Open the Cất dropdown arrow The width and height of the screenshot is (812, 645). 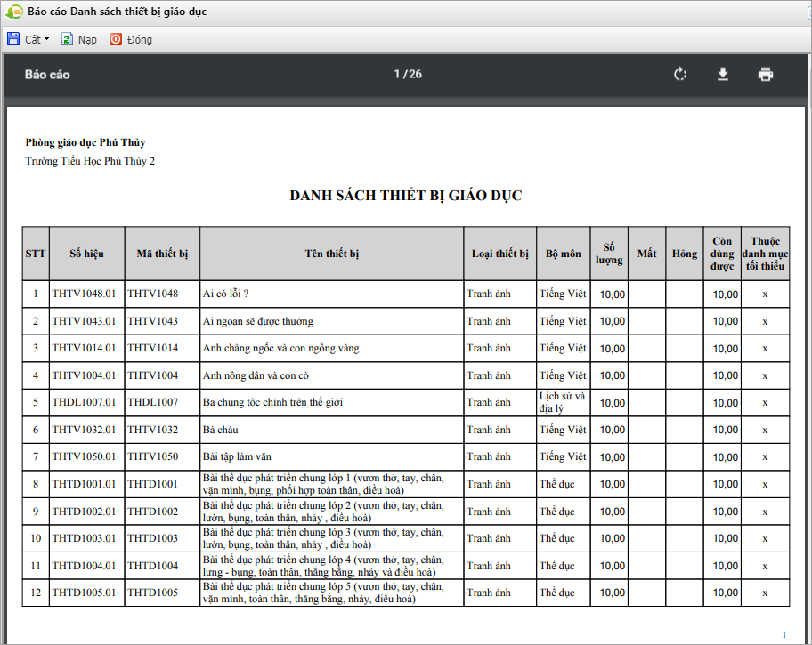click(x=46, y=39)
